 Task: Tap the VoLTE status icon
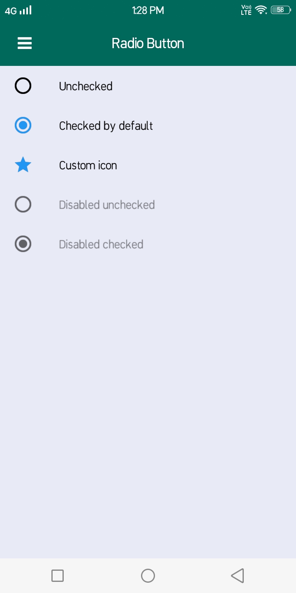pos(246,10)
